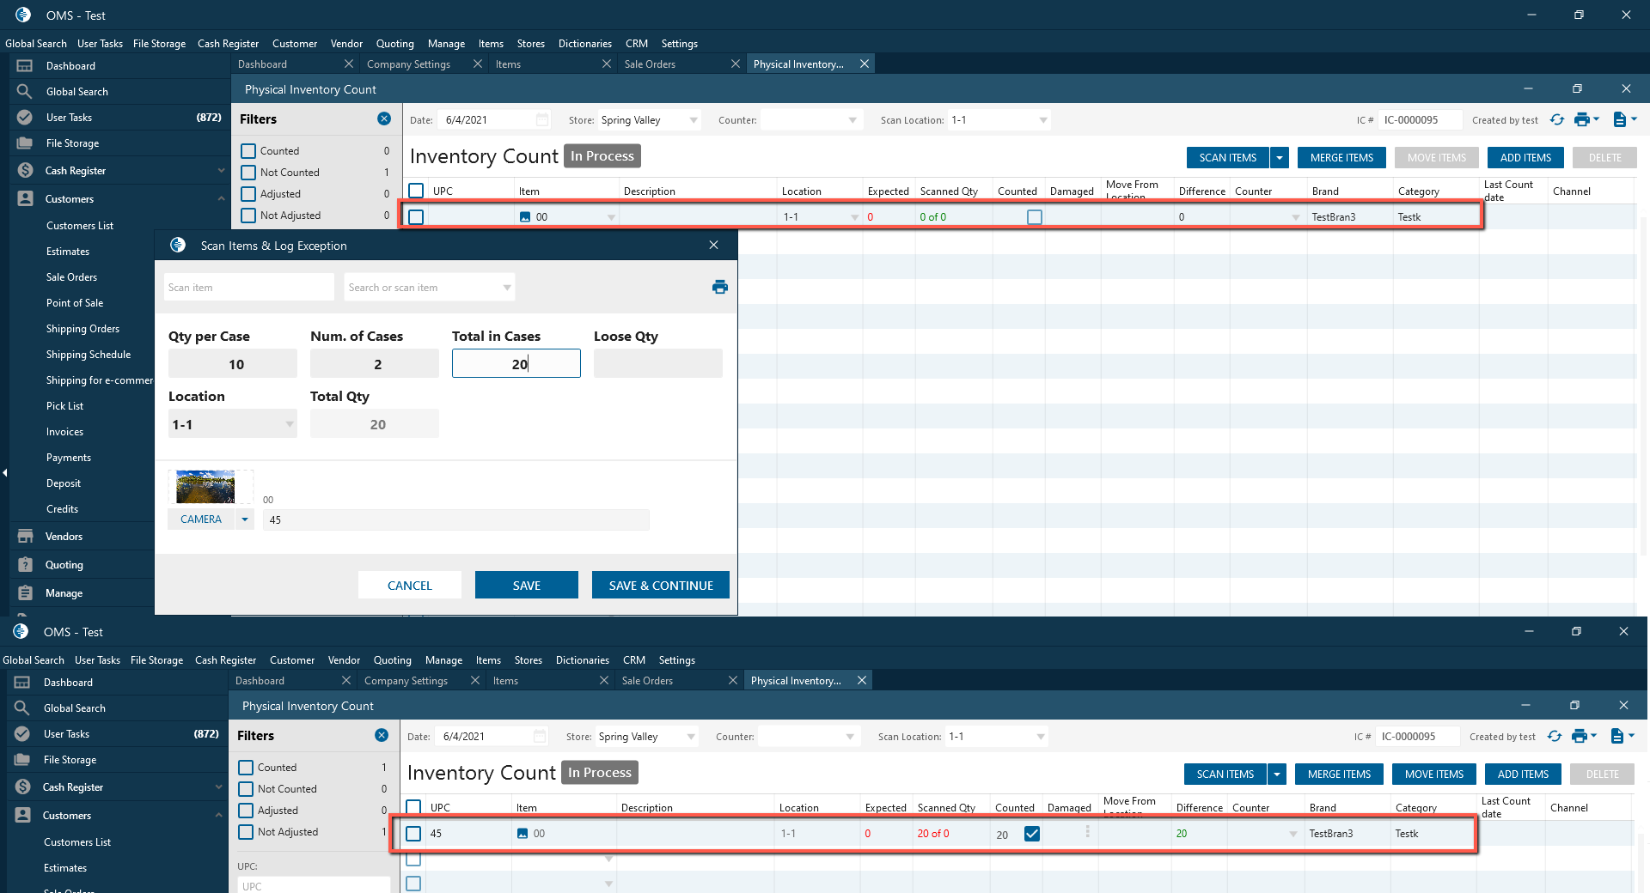Toggle Counted filter checkbox in upper window
Screen dimensions: 1650x893
point(248,151)
